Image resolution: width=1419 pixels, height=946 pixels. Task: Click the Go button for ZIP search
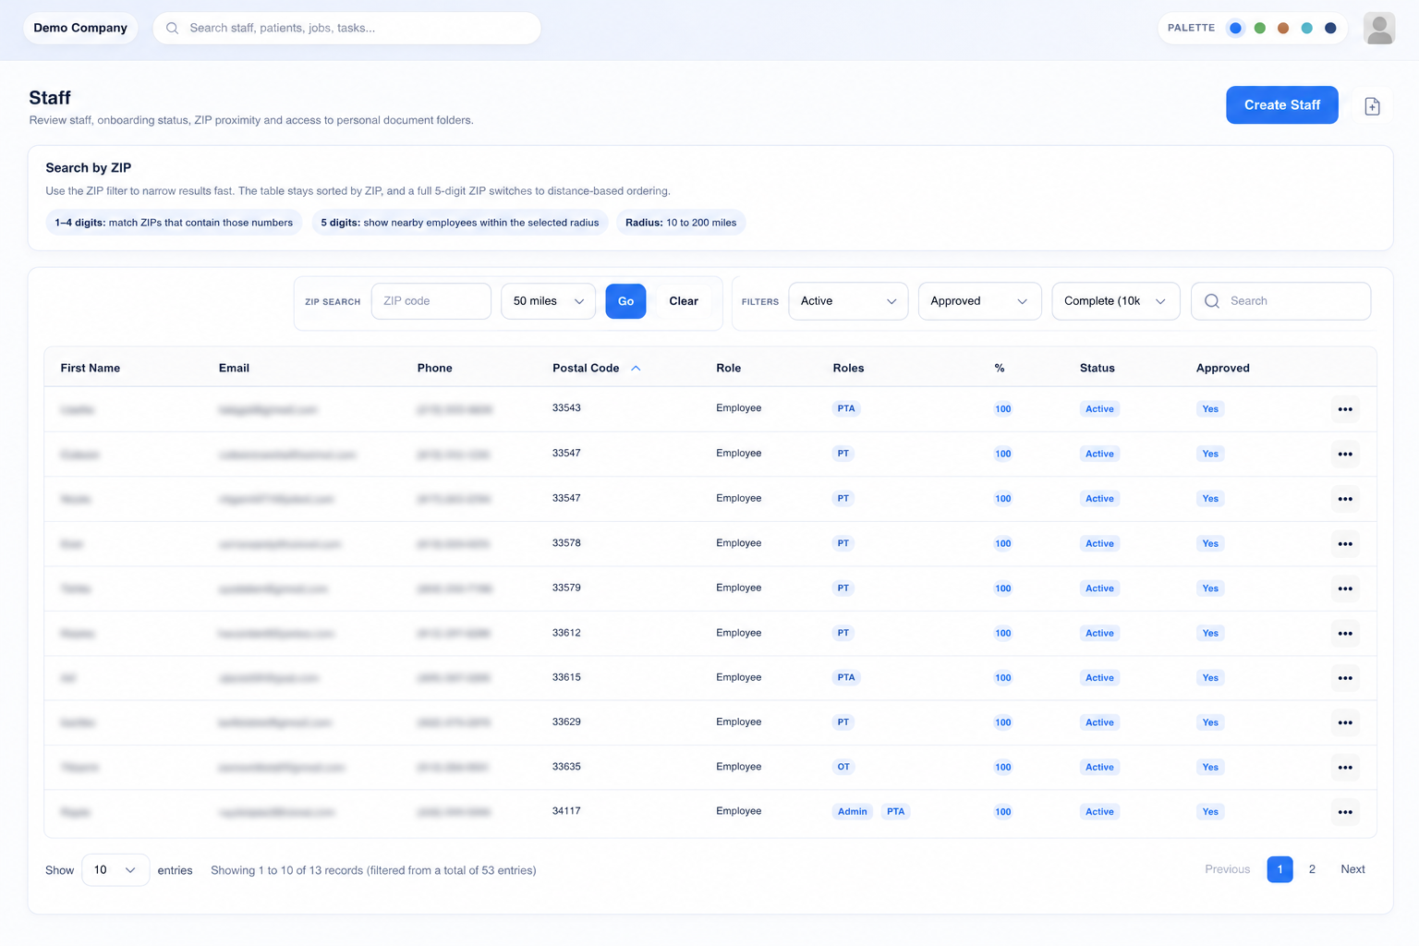pos(625,301)
